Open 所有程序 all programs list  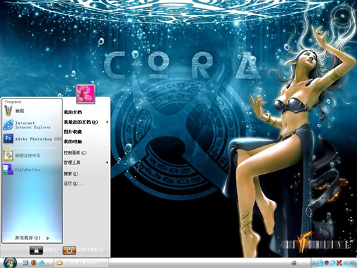coord(32,238)
